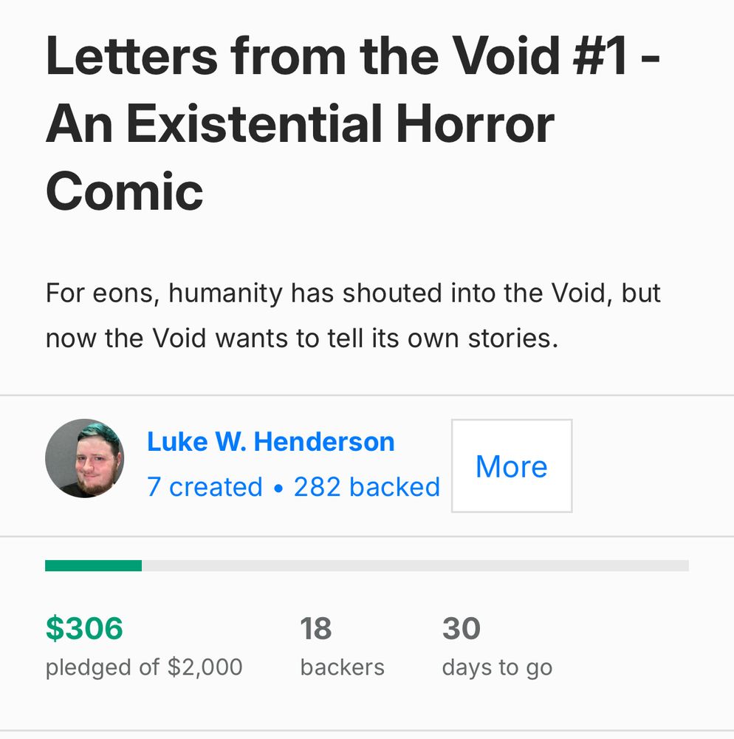This screenshot has height=739, width=734.
Task: Click the "pledged of $2,000" goal text
Action: tap(144, 667)
